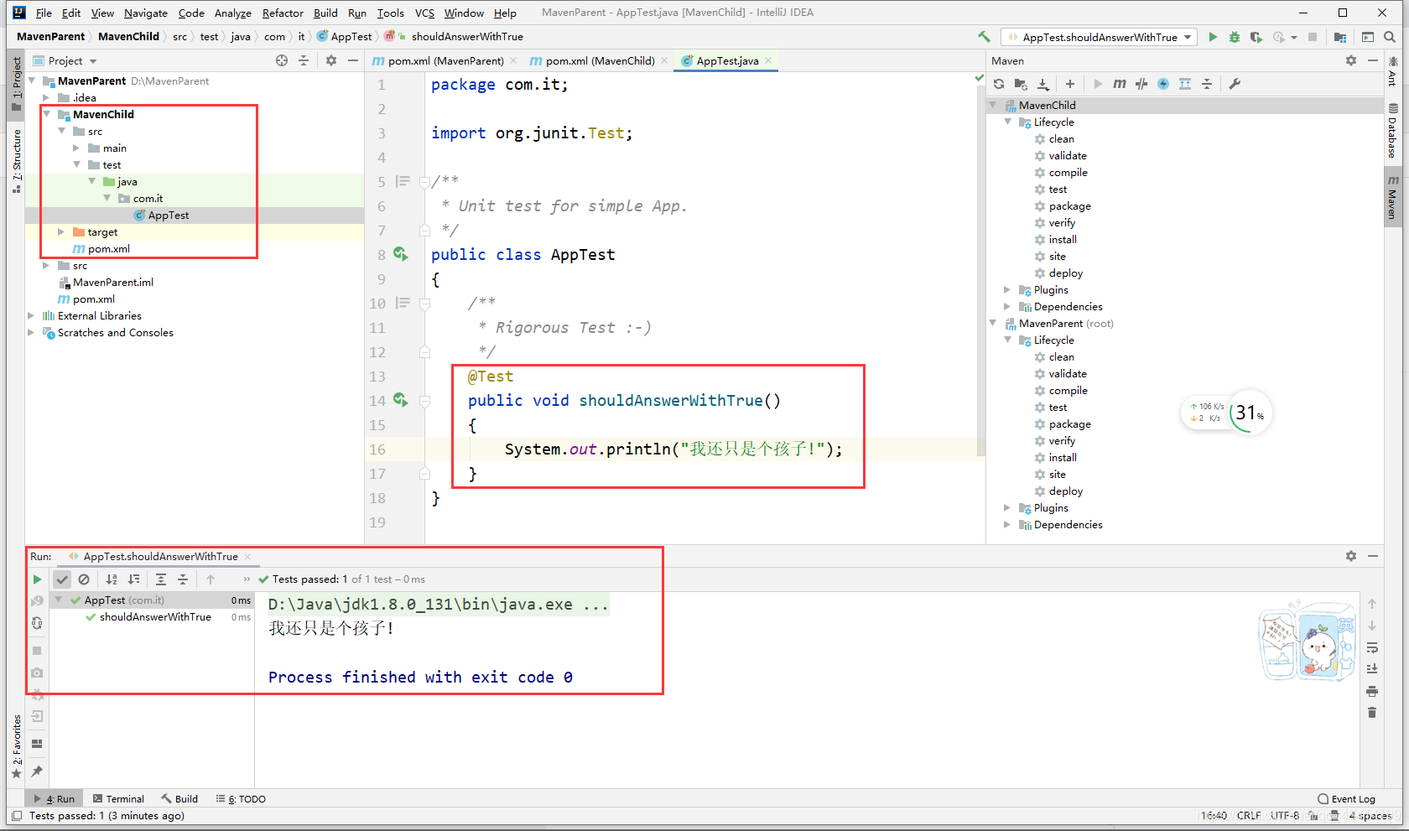Click the Build Project hammer icon
This screenshot has width=1409, height=831.
click(984, 37)
